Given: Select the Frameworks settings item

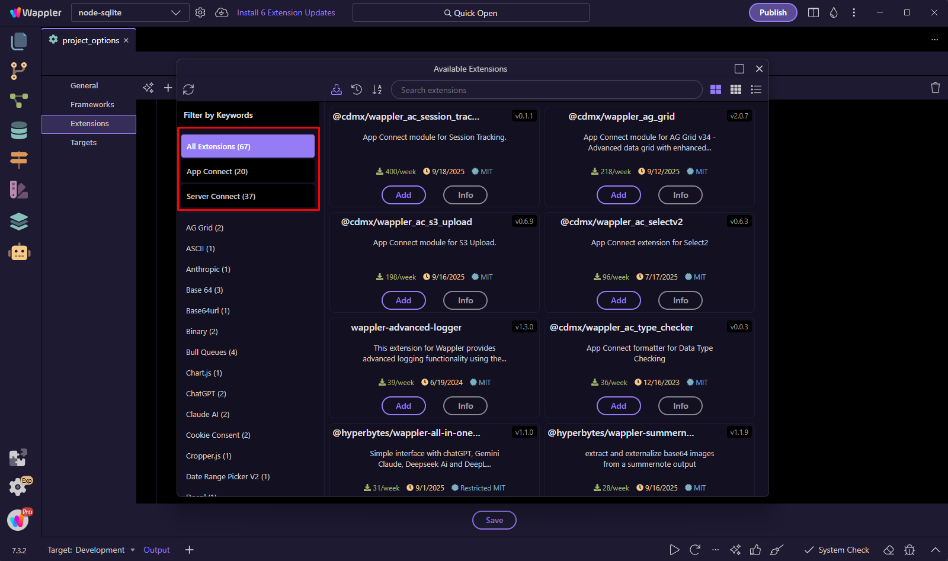Looking at the screenshot, I should click(x=92, y=105).
